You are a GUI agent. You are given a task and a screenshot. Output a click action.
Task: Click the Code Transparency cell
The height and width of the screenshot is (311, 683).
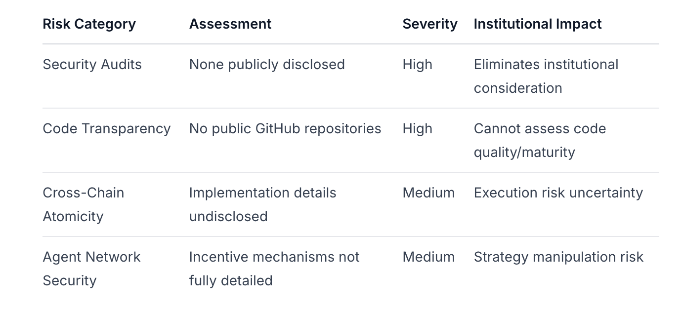click(x=107, y=128)
